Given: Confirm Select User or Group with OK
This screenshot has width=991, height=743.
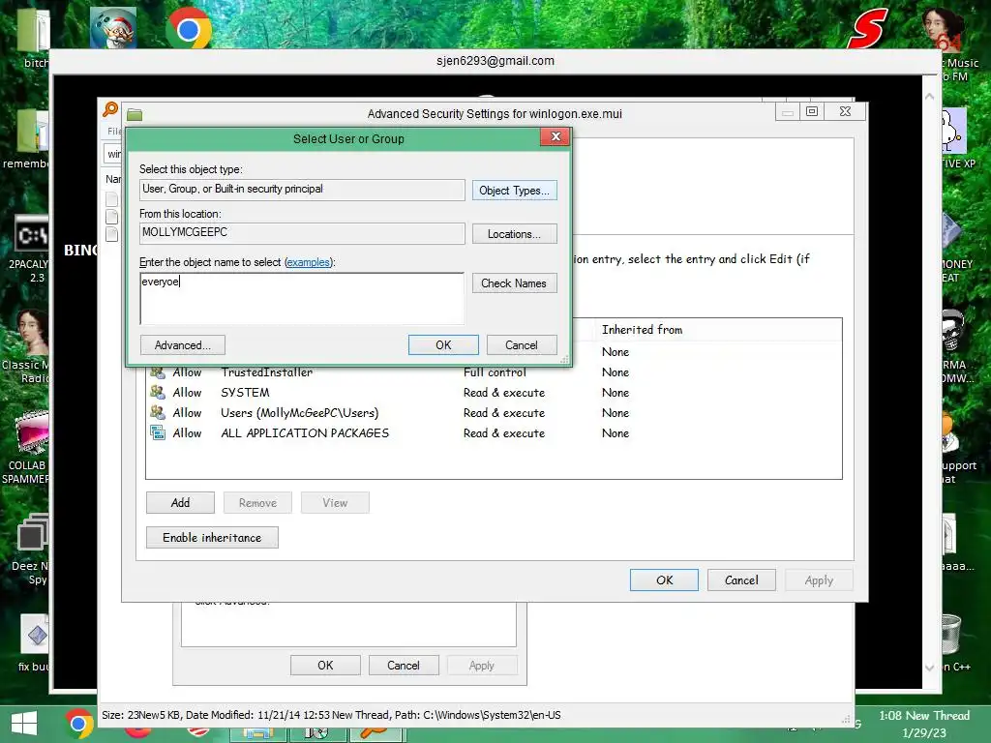Looking at the screenshot, I should (x=443, y=345).
